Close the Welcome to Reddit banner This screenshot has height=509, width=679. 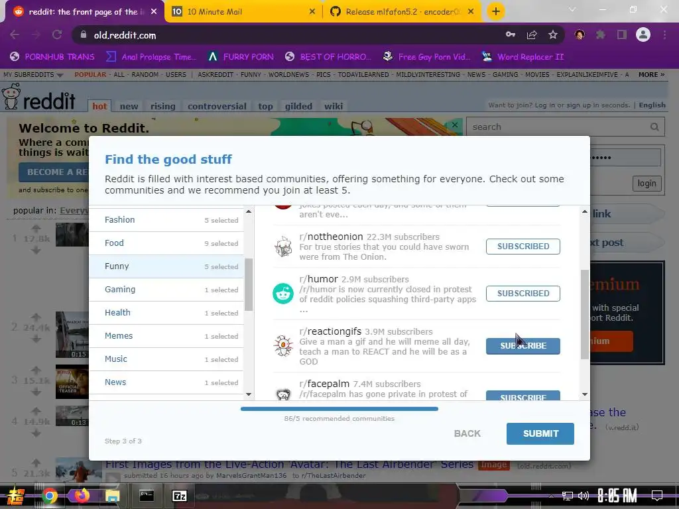(455, 125)
